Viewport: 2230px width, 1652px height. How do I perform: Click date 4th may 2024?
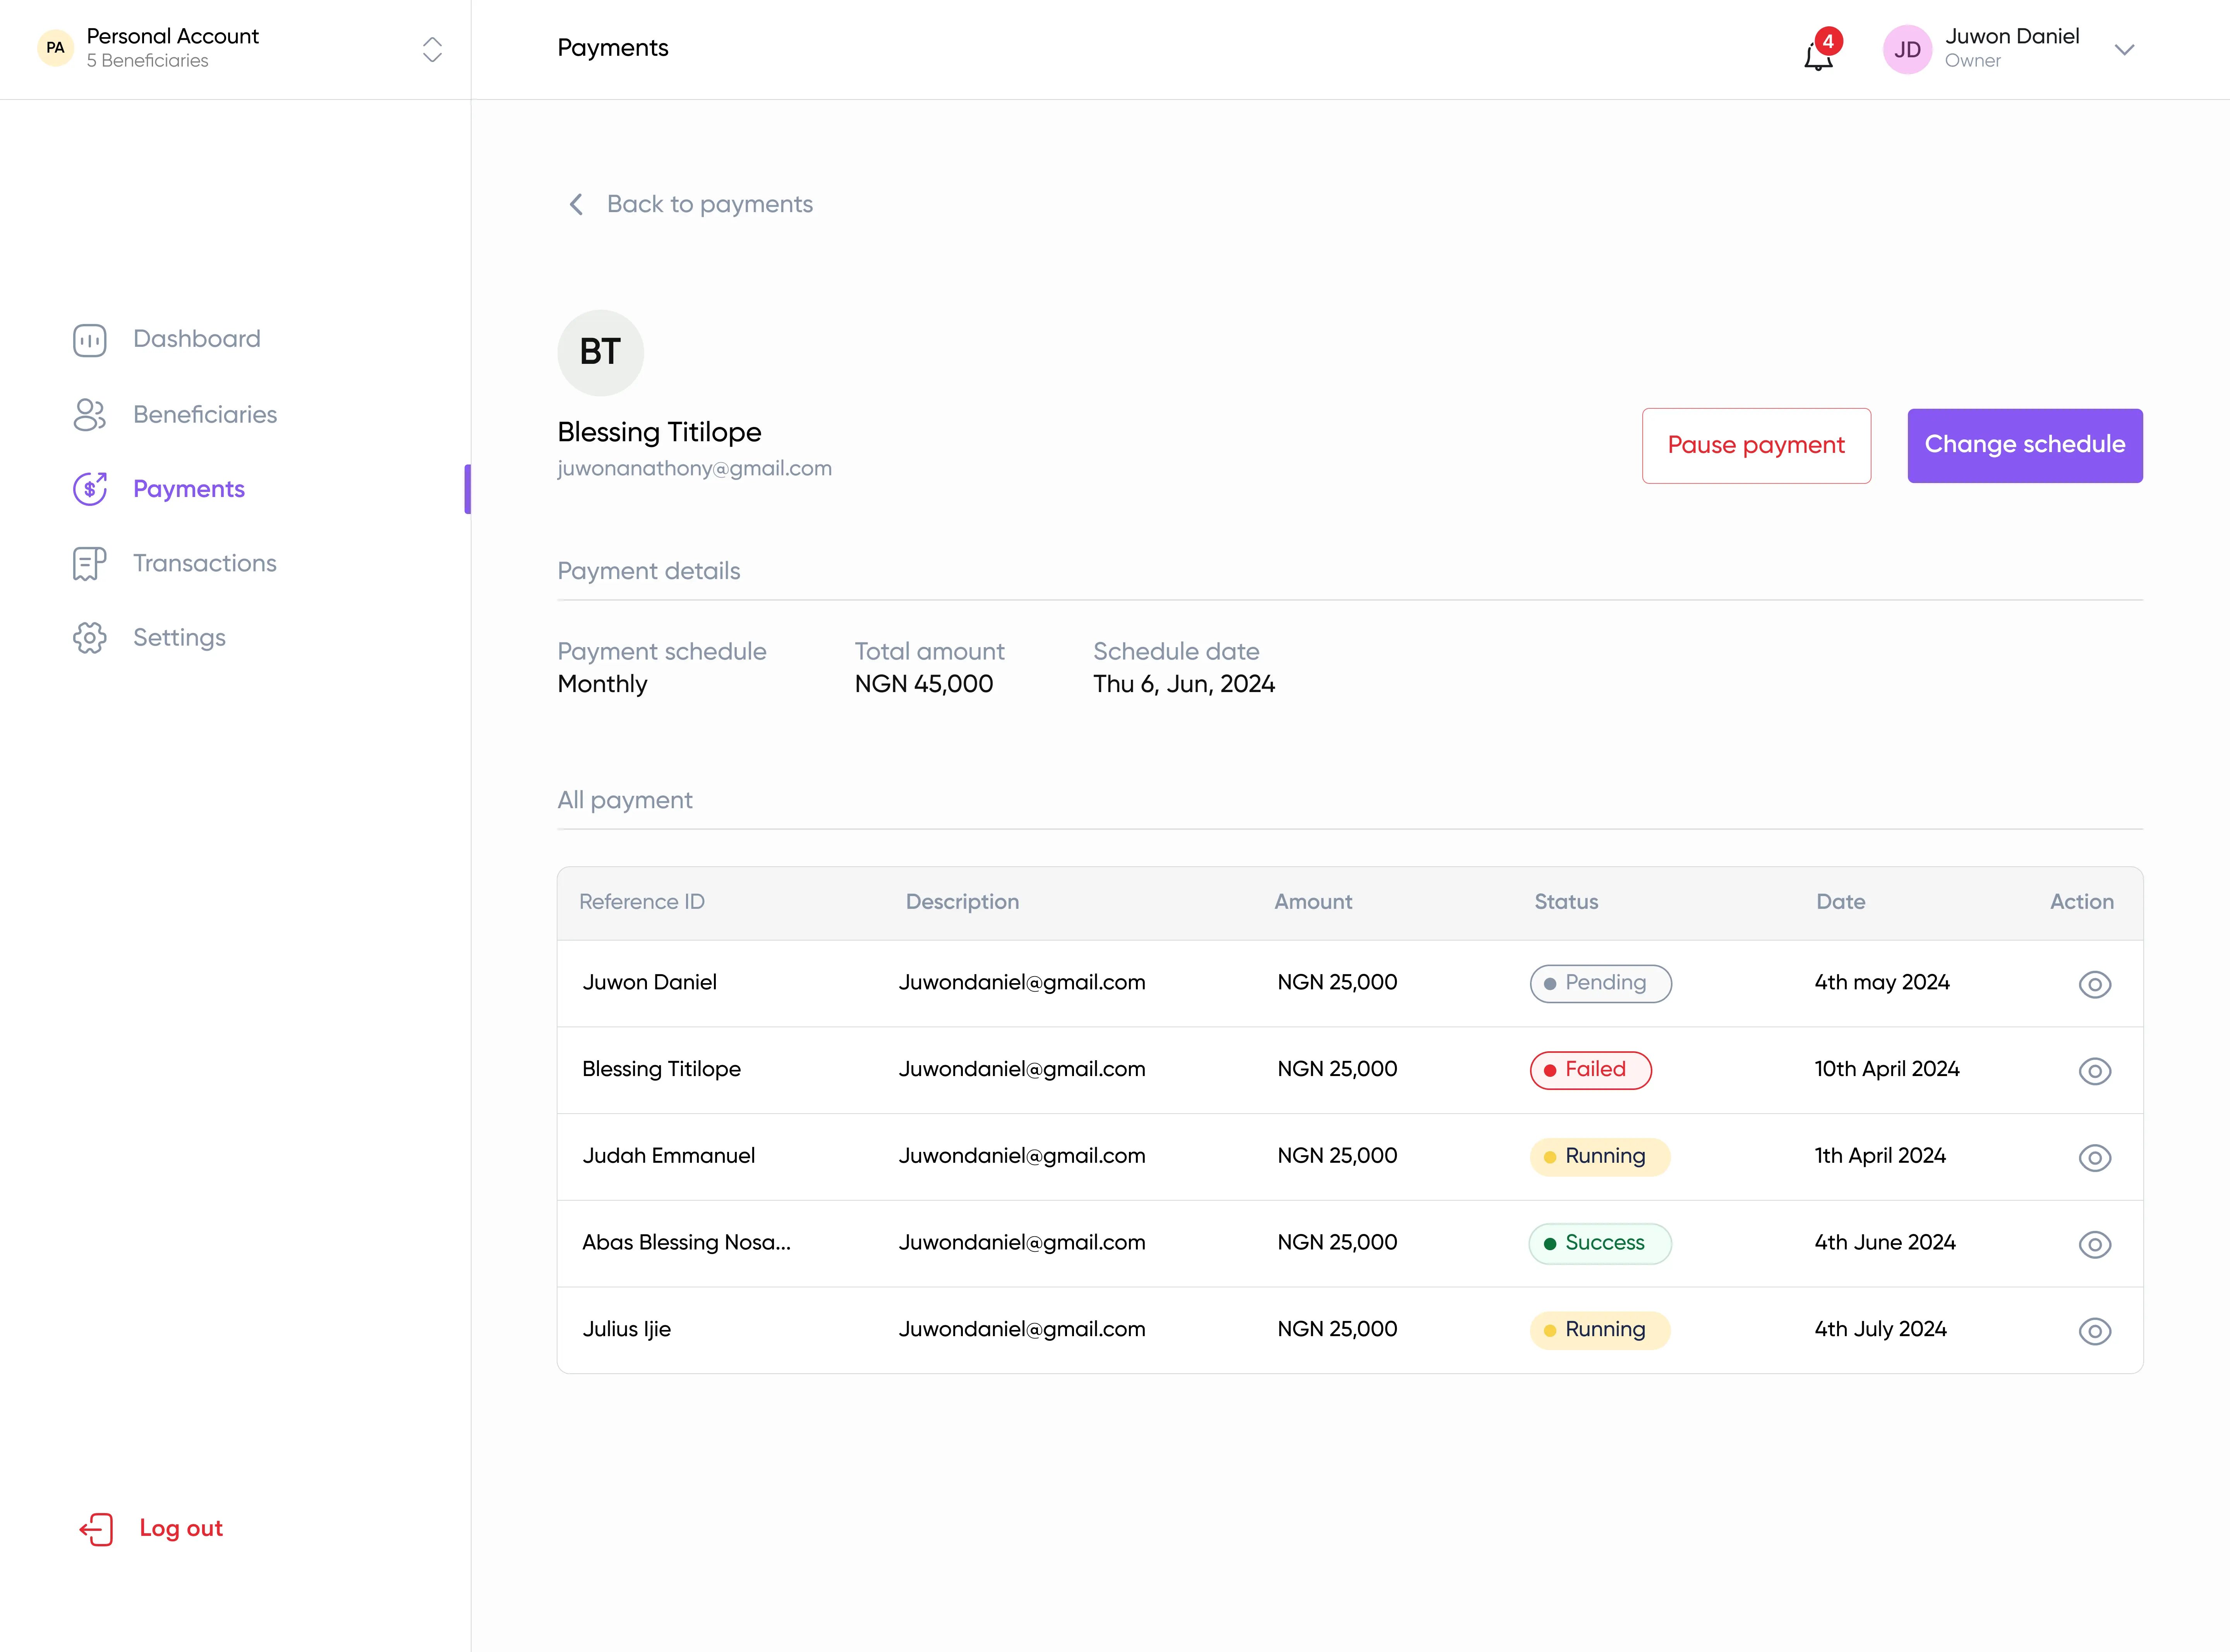tap(1882, 983)
